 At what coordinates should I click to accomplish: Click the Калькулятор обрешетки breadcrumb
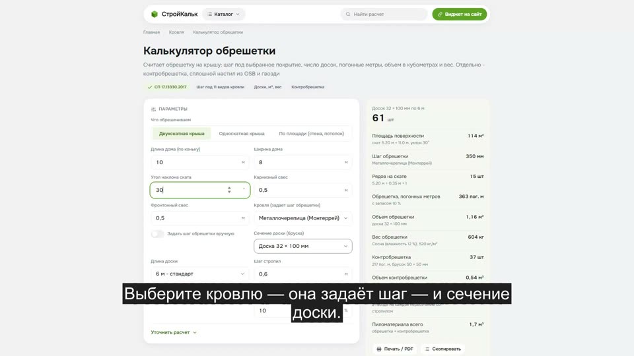coord(218,32)
